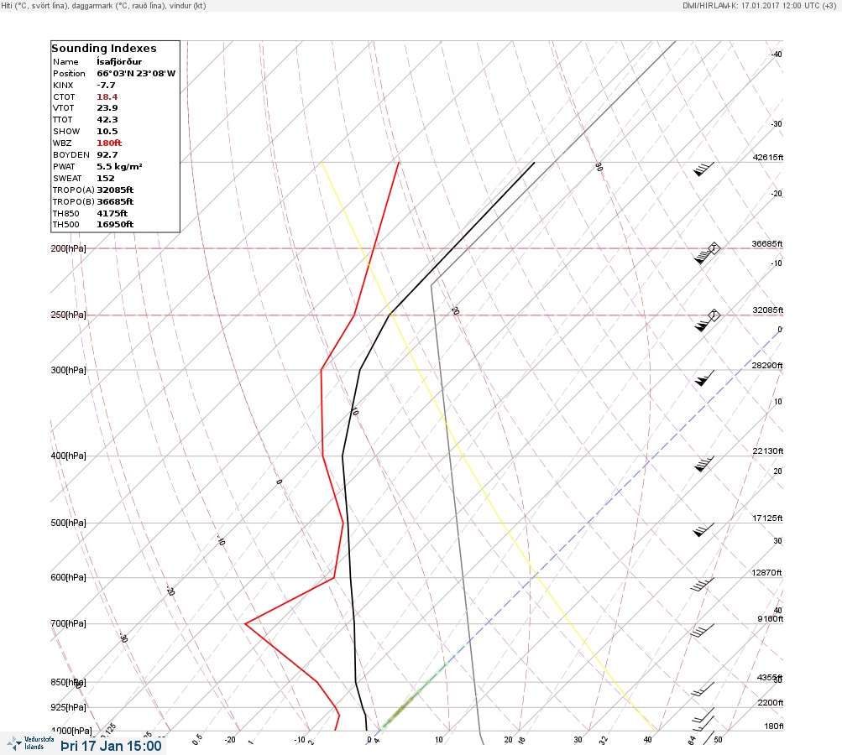Click the wind barb at 17125ft
This screenshot has width=842, height=755.
704,529
